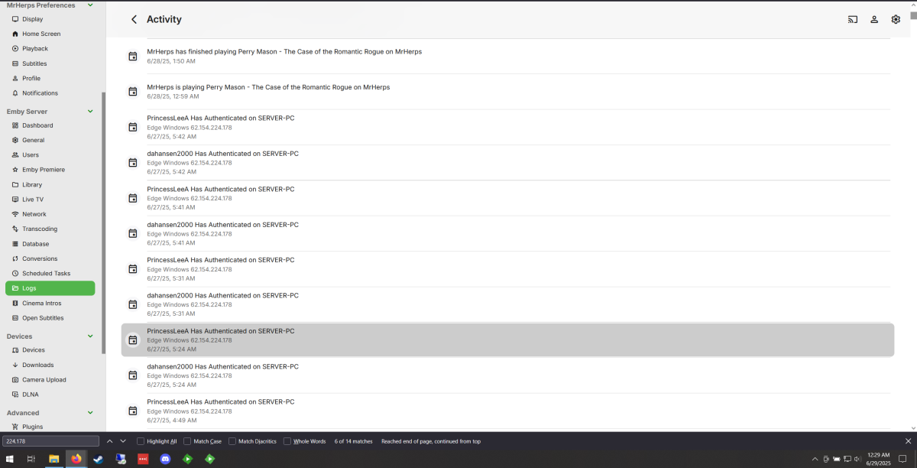Screen dimensions: 917x468
Task: Click the Plugins icon in sidebar
Action: 15,427
